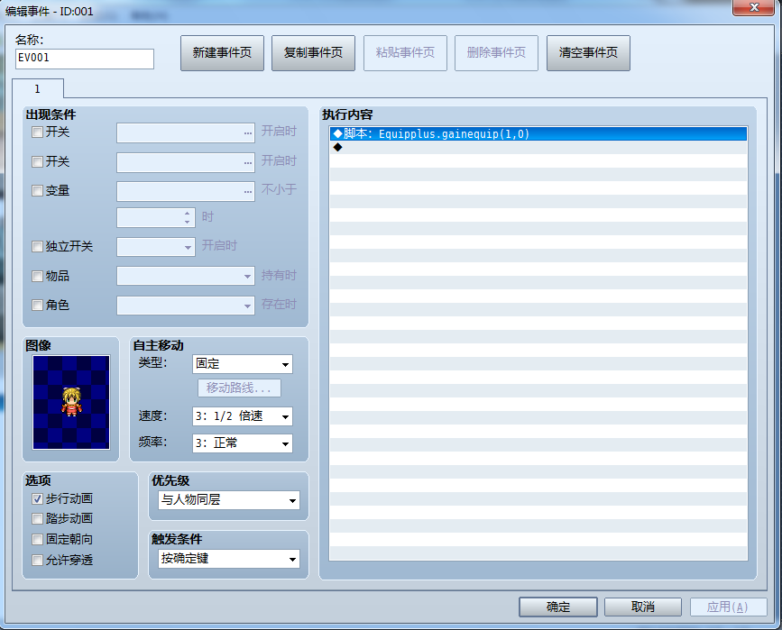Open the 角色 selection dropdown
The width and height of the screenshot is (782, 630).
(x=186, y=306)
